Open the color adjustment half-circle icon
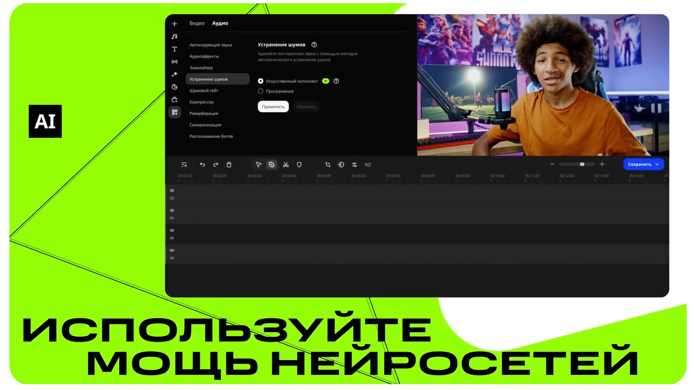Viewport: 694px width, 390px height. (341, 165)
